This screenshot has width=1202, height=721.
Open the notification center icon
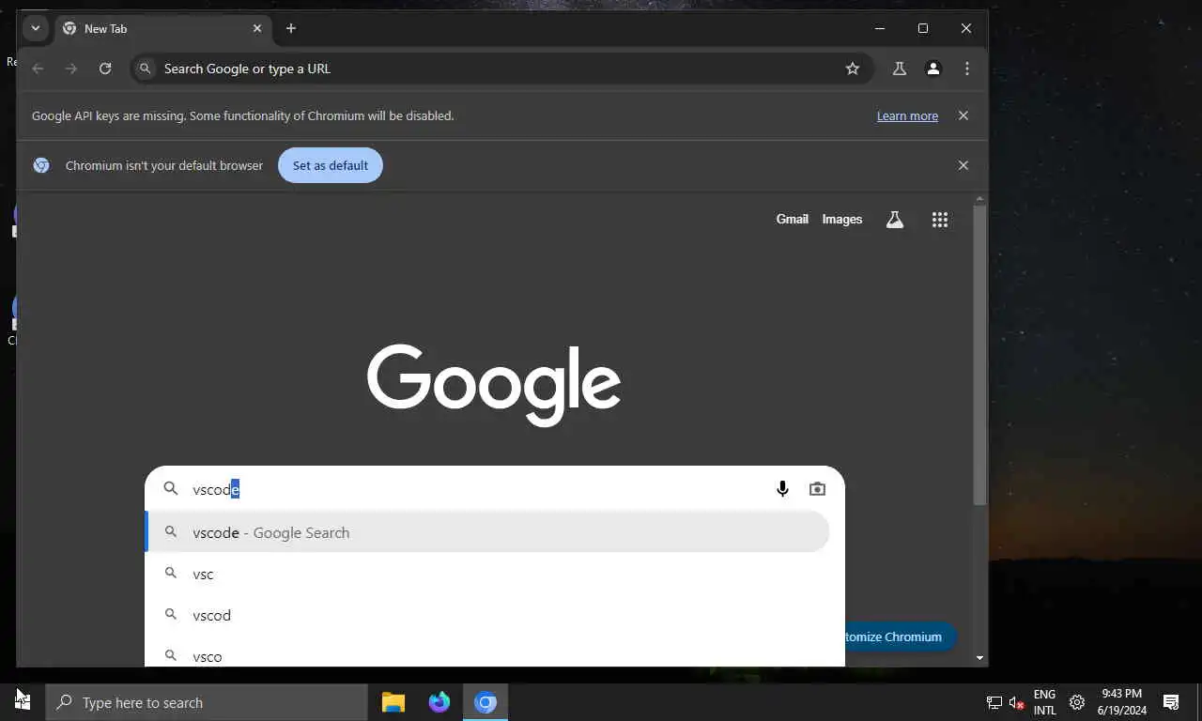tap(1171, 702)
